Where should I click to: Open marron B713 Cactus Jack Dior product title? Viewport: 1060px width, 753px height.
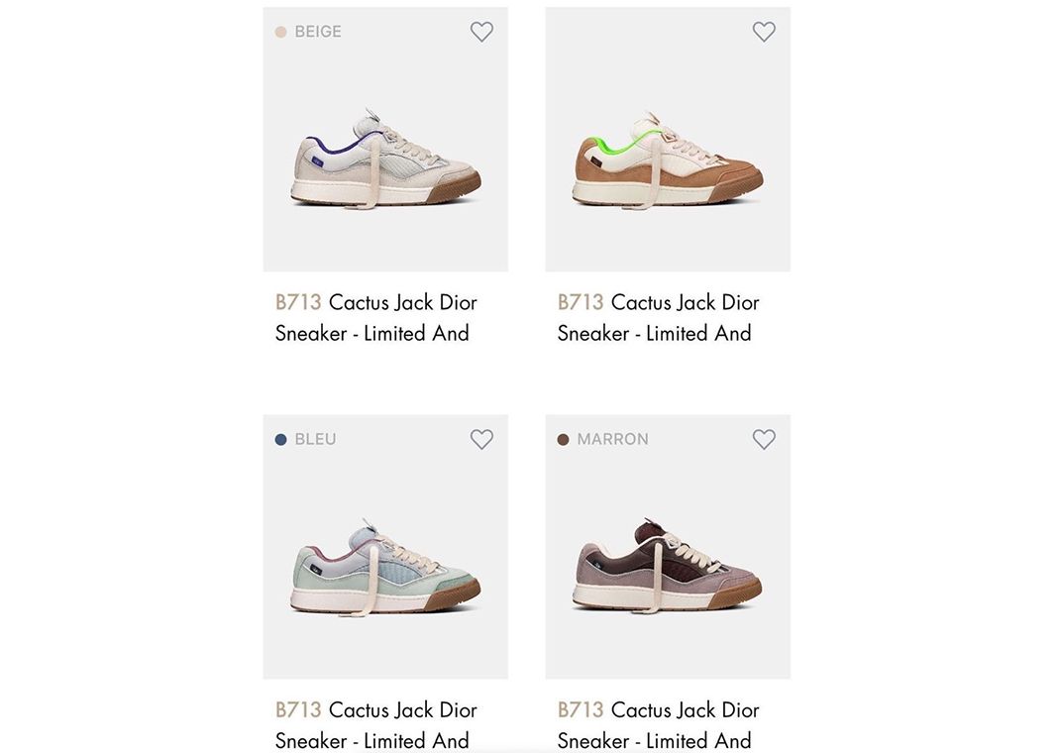click(x=658, y=725)
